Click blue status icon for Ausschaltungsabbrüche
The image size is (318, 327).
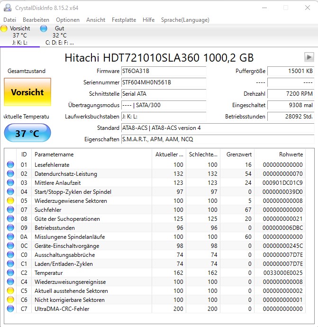click(x=10, y=254)
